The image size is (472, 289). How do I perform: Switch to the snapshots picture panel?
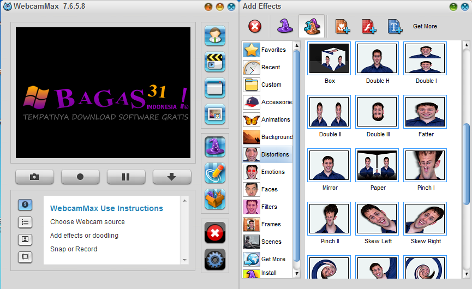[x=25, y=239]
